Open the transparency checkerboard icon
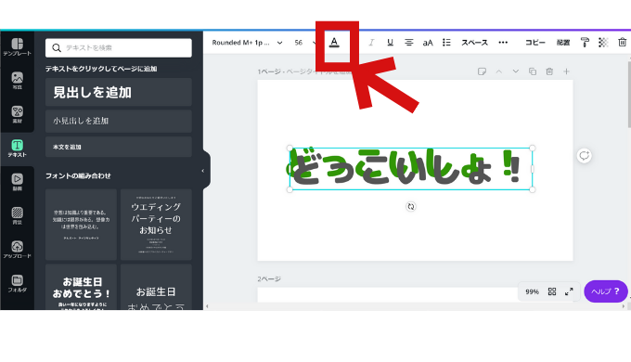This screenshot has height=362, width=631. (603, 43)
